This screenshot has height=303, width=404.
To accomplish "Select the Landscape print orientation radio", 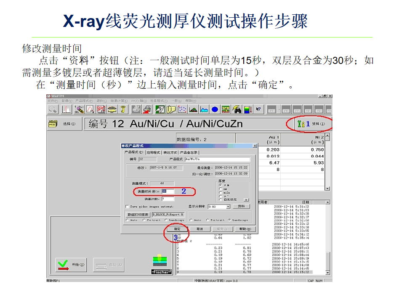I will (x=230, y=220).
